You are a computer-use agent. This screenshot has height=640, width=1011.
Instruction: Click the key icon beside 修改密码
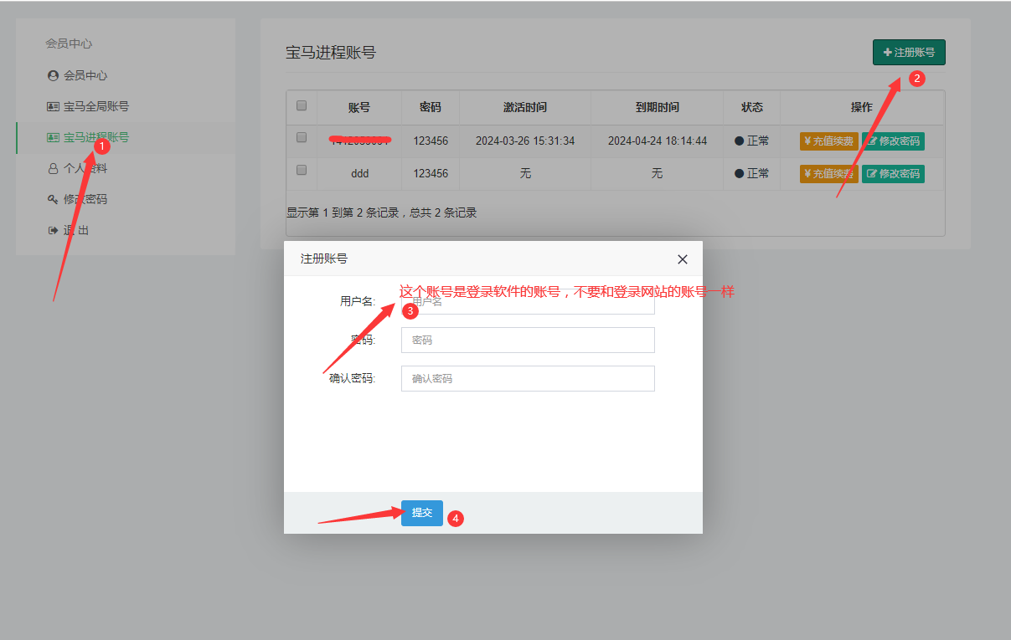click(54, 199)
